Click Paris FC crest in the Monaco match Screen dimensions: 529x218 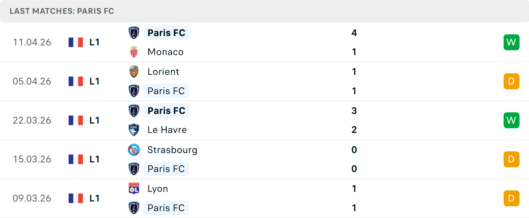(x=134, y=33)
